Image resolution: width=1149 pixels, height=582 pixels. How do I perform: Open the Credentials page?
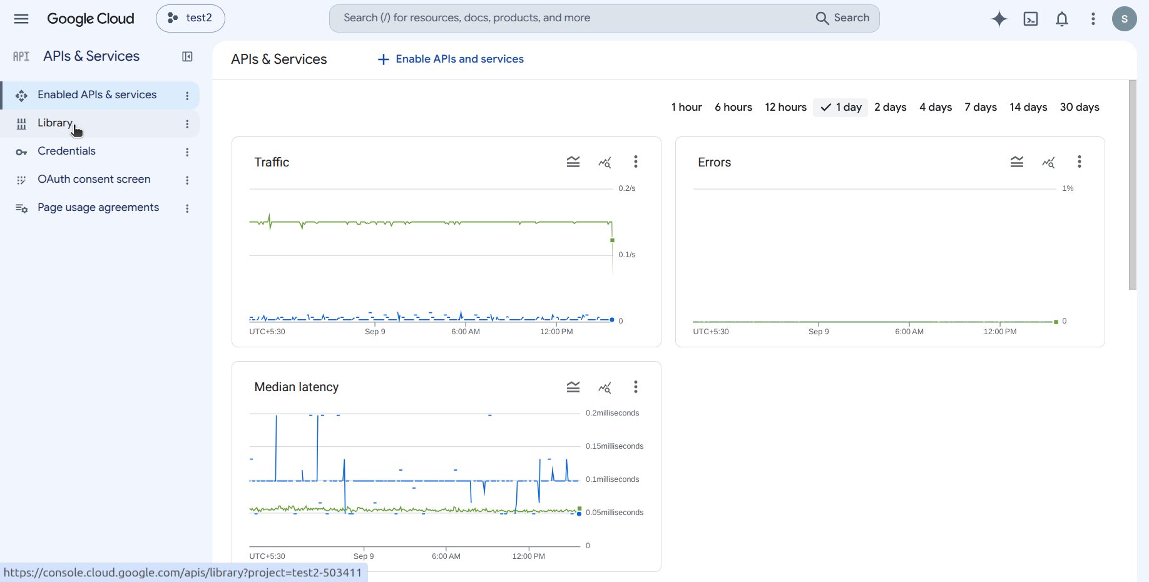point(100,151)
